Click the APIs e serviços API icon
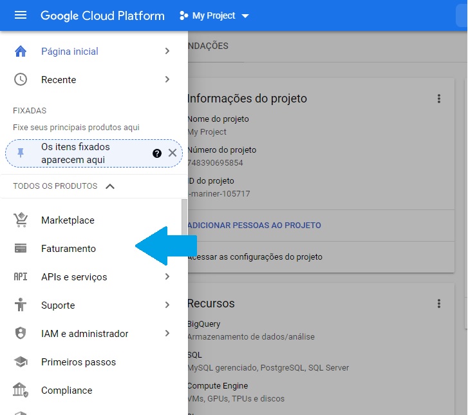Viewport: 468px width, 415px height. tap(21, 277)
